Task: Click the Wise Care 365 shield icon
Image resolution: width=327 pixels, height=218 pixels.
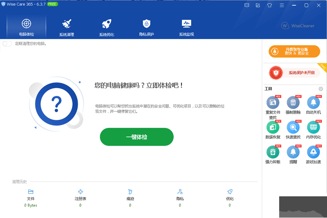Action: [x=3, y=4]
